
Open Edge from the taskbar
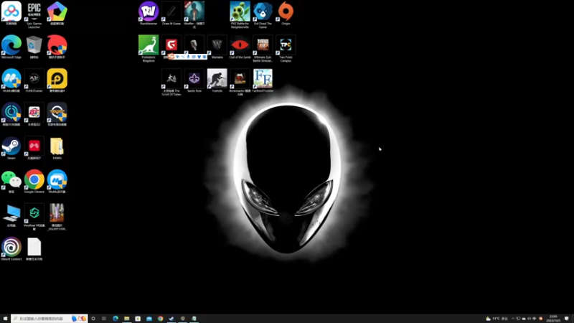click(x=116, y=319)
